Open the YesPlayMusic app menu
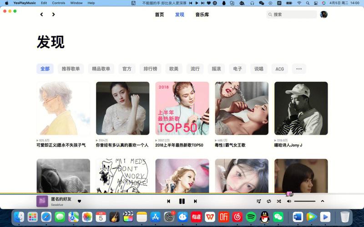Viewport: 364px width, 227px height. coord(25,3)
